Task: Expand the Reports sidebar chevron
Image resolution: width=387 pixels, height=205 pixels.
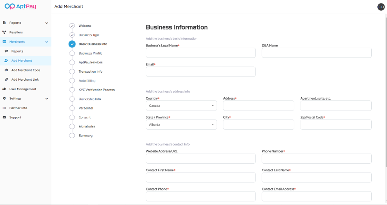Action: (47, 23)
